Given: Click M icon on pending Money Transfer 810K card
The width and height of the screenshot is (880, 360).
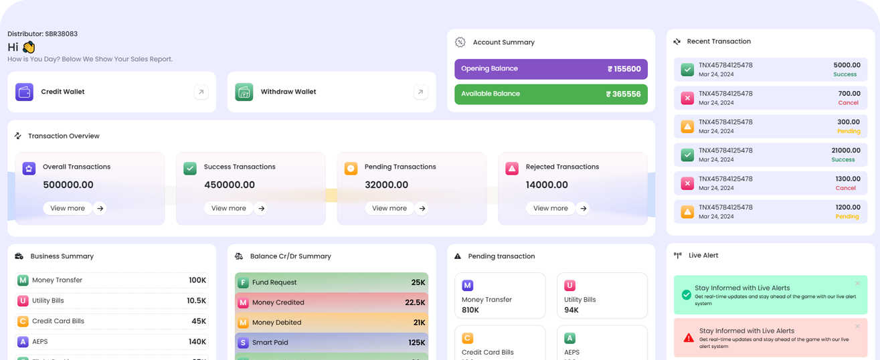Looking at the screenshot, I should [x=468, y=286].
